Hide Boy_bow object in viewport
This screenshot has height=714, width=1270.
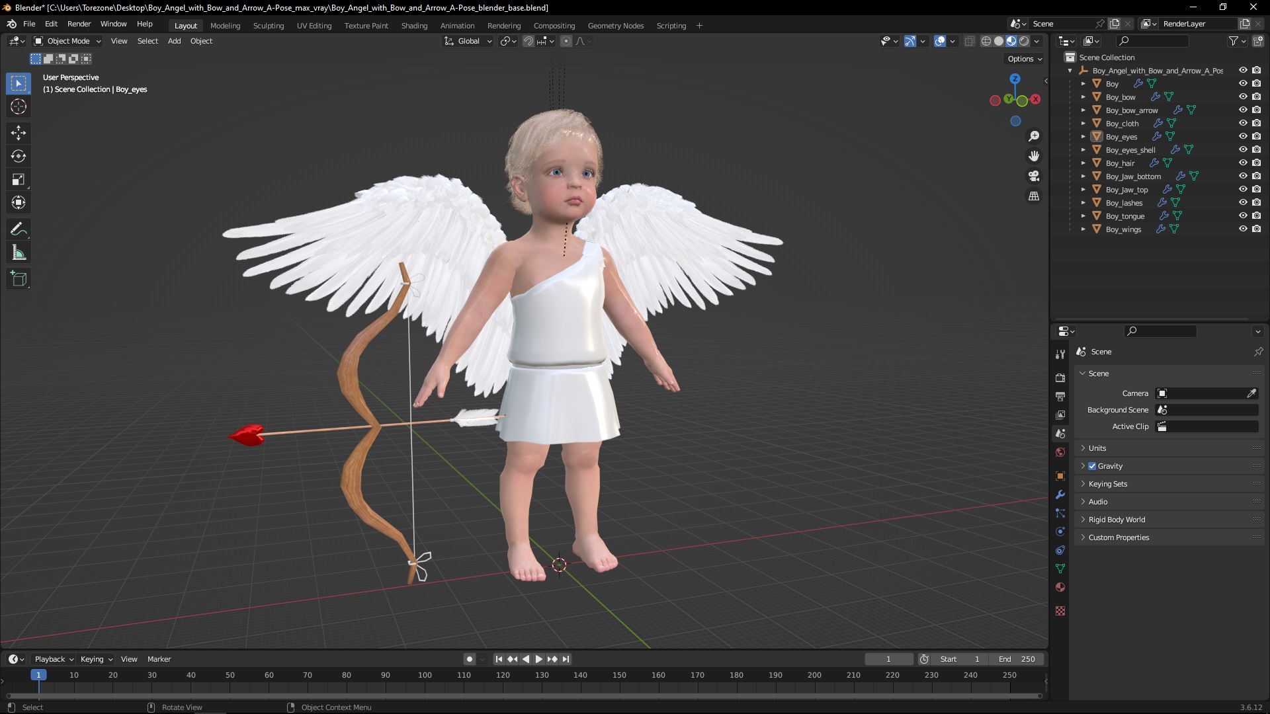(x=1243, y=97)
